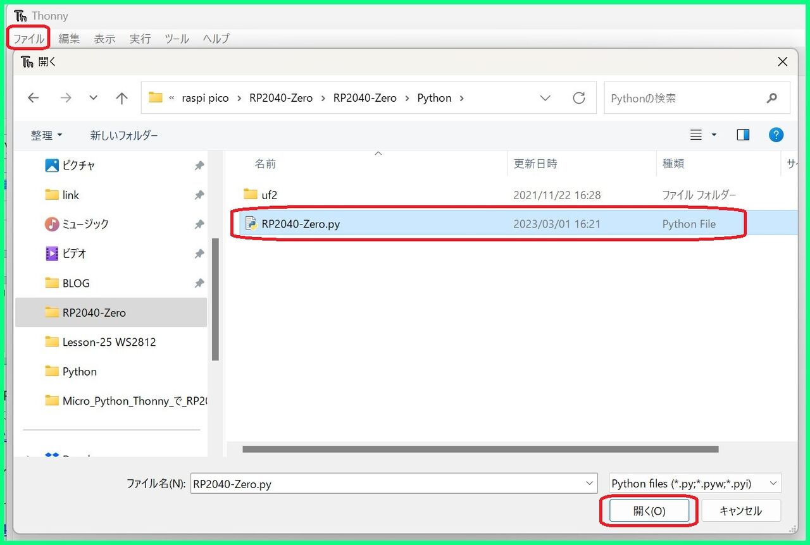Click the キャンセル cancel button

741,511
